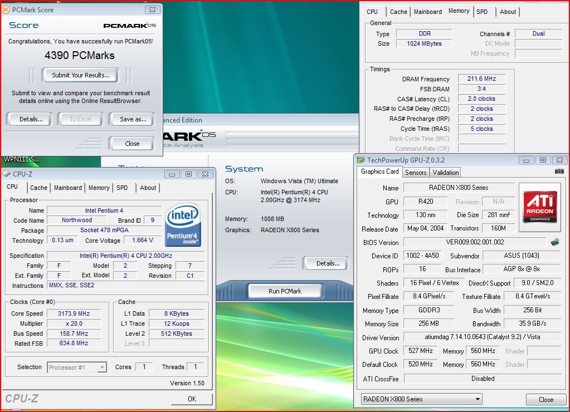Click the PCMark Score window title icon
This screenshot has height=412, width=570.
click(6, 10)
